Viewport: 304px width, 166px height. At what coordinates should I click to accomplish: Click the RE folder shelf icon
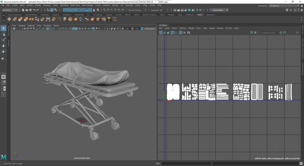pyautogui.click(x=109, y=19)
